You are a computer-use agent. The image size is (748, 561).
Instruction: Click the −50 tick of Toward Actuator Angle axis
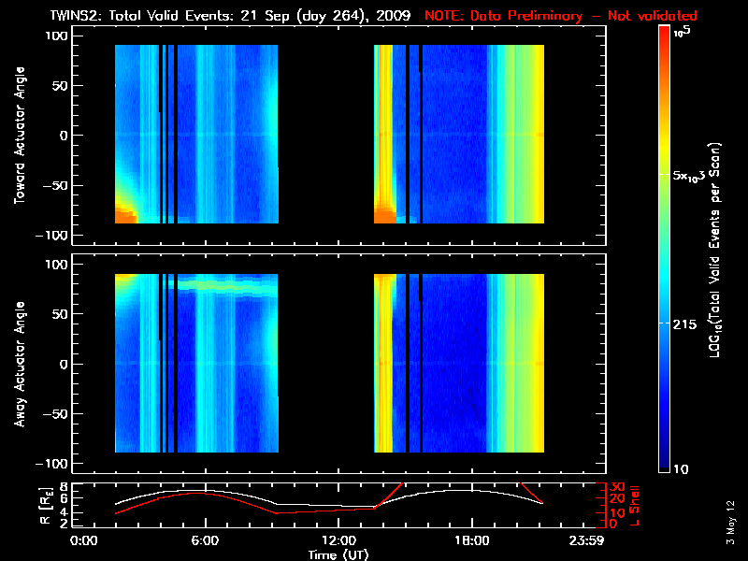click(55, 185)
